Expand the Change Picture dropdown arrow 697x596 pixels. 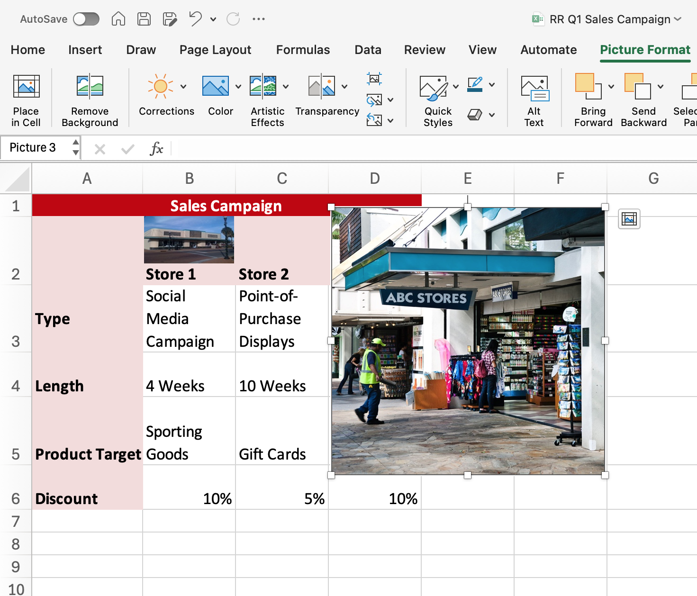390,100
